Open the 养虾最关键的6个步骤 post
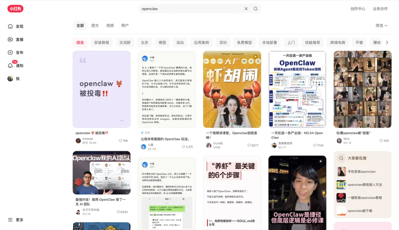 232,193
